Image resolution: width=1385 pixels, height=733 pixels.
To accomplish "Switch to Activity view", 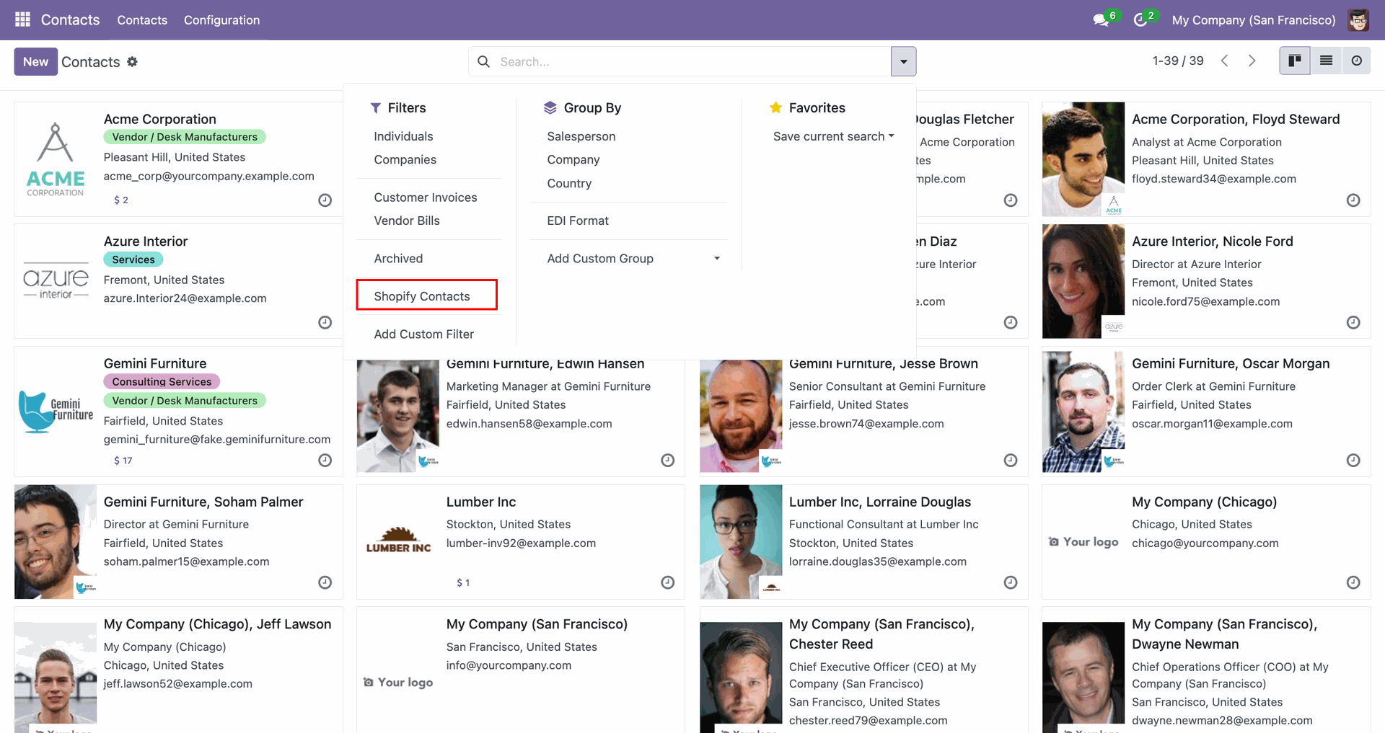I will (1356, 61).
